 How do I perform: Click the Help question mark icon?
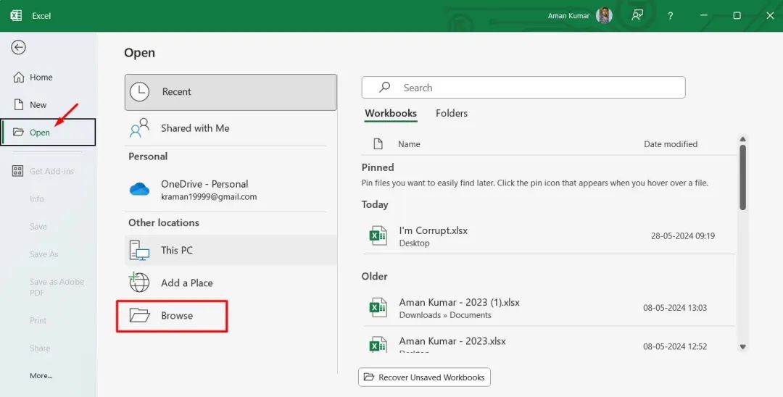pos(670,16)
